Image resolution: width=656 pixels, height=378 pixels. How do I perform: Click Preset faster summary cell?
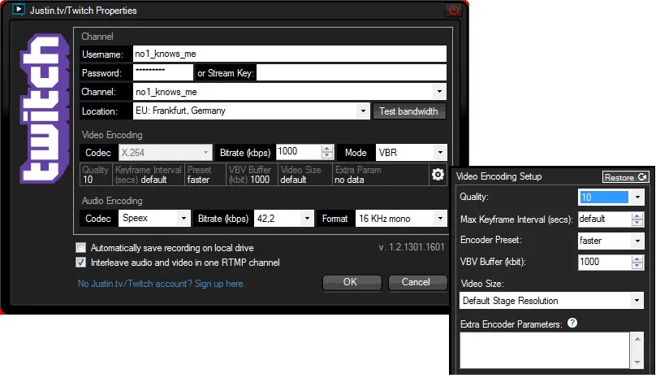click(205, 174)
